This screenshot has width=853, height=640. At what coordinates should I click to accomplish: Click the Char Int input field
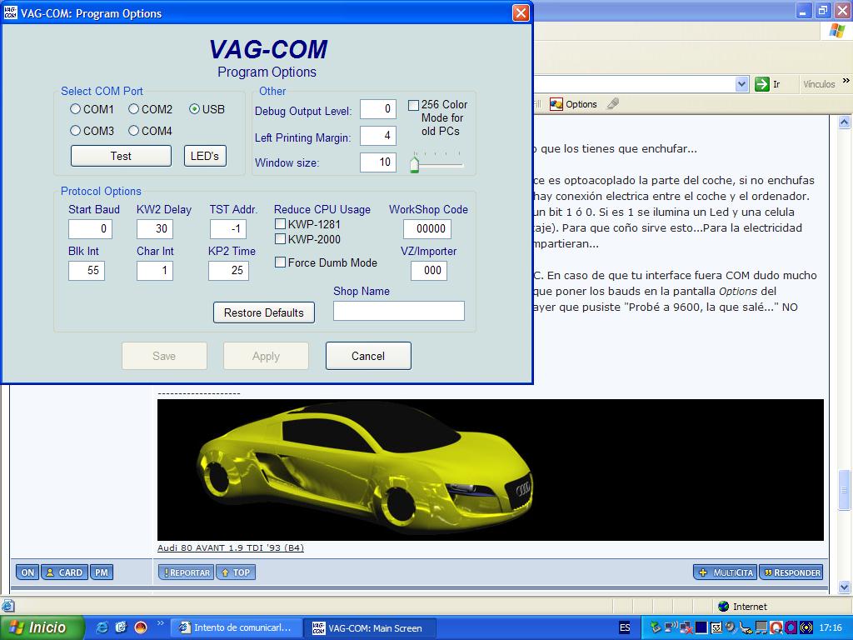tap(155, 271)
